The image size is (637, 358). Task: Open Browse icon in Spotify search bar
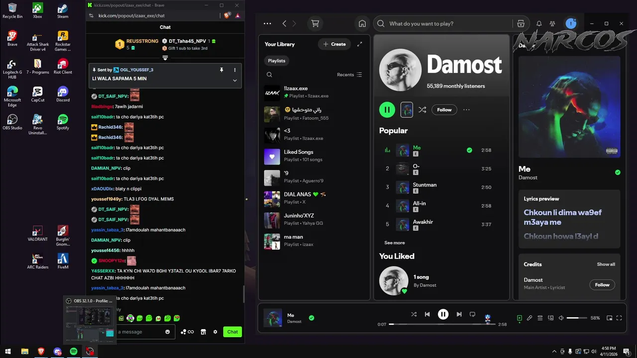(x=521, y=23)
